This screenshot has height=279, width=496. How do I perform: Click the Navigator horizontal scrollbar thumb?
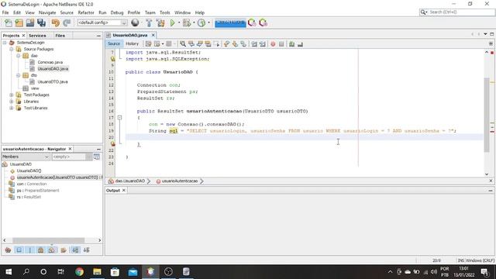click(x=48, y=240)
